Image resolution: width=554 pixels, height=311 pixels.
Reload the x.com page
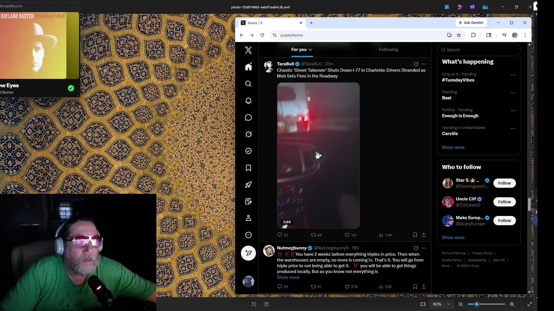tap(262, 35)
